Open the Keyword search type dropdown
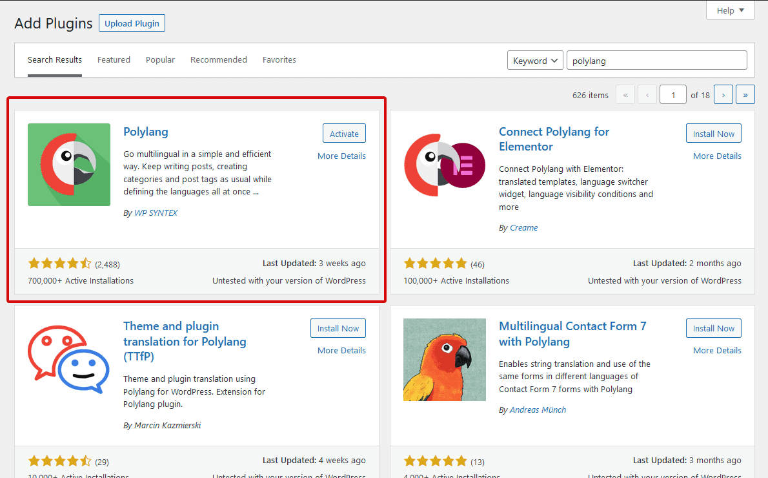Image resolution: width=768 pixels, height=478 pixels. [x=535, y=61]
